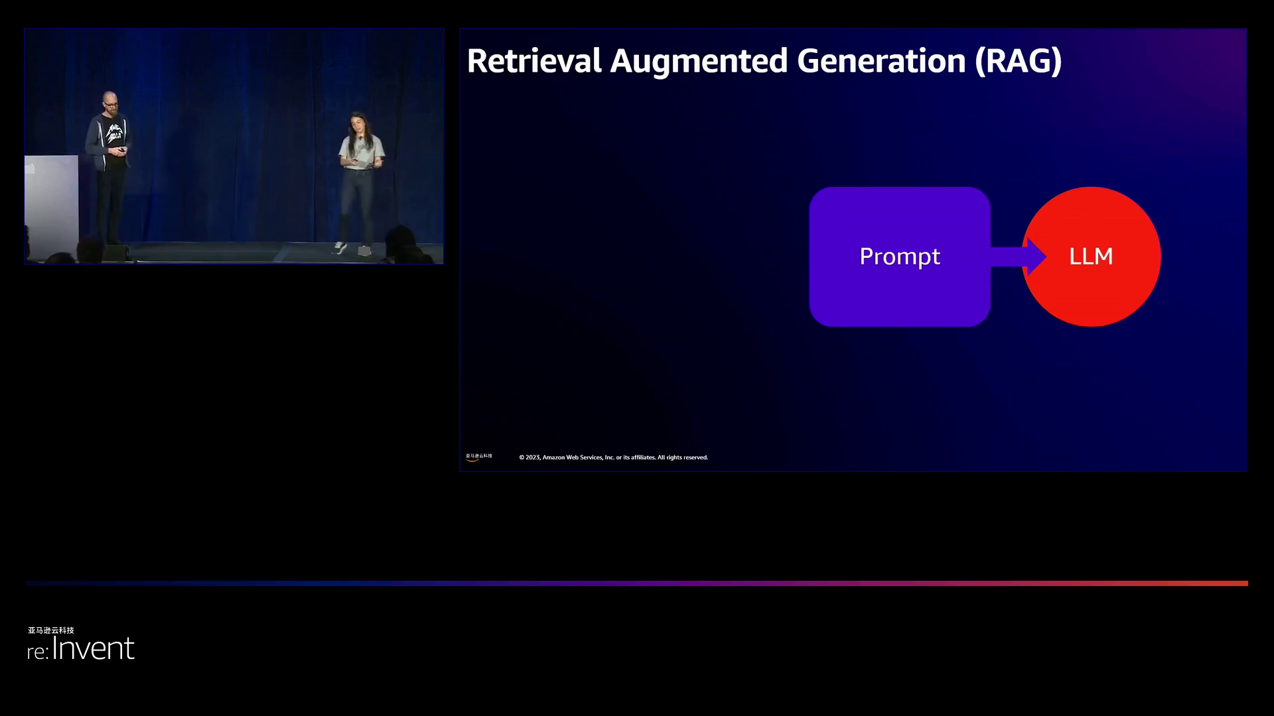Click the word RAG in the slide title
Screen dimensions: 1274x716
point(1019,60)
